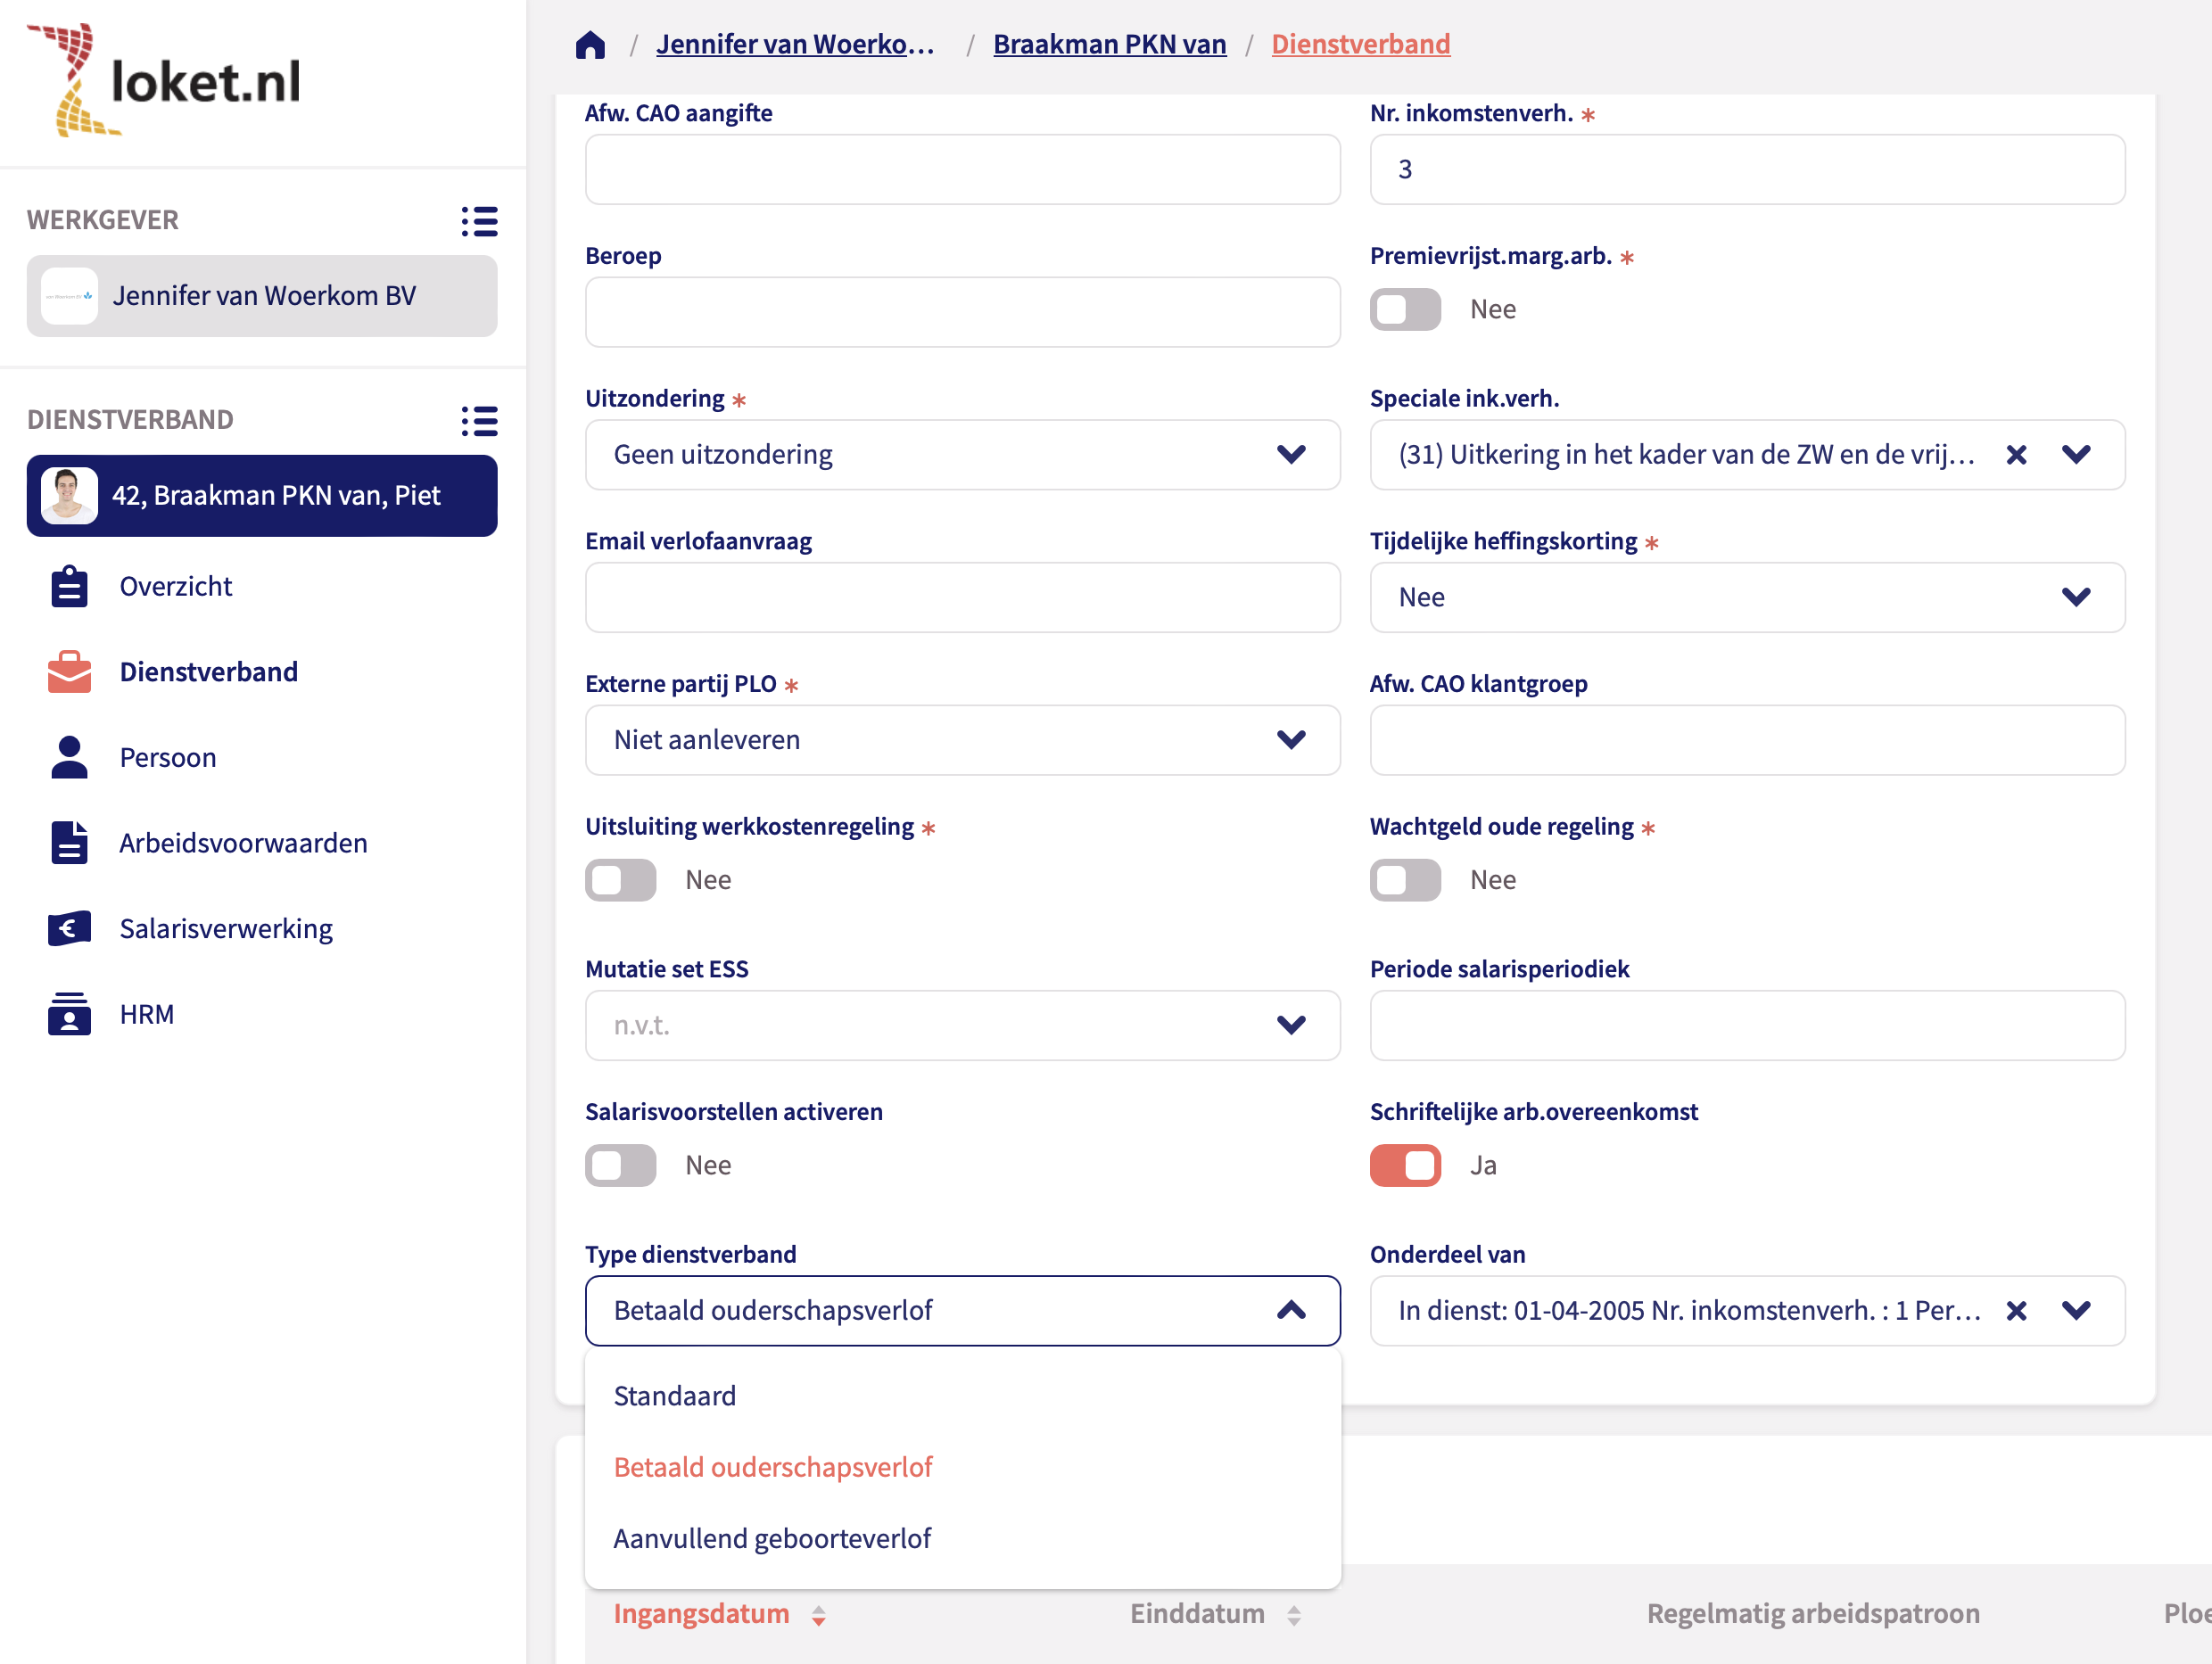The width and height of the screenshot is (2212, 1664).
Task: Click the Salarisverwerking euro icon
Action: click(x=68, y=928)
